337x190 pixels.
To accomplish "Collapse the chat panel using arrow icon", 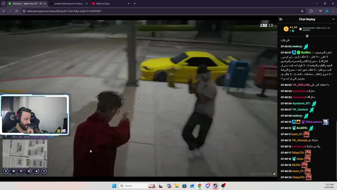I will tap(281, 19).
